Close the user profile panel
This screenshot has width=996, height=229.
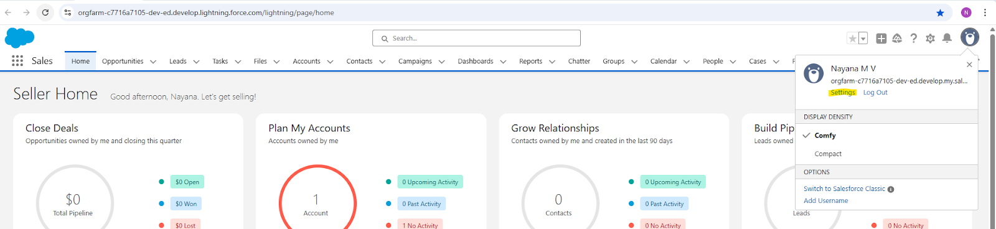(x=969, y=65)
